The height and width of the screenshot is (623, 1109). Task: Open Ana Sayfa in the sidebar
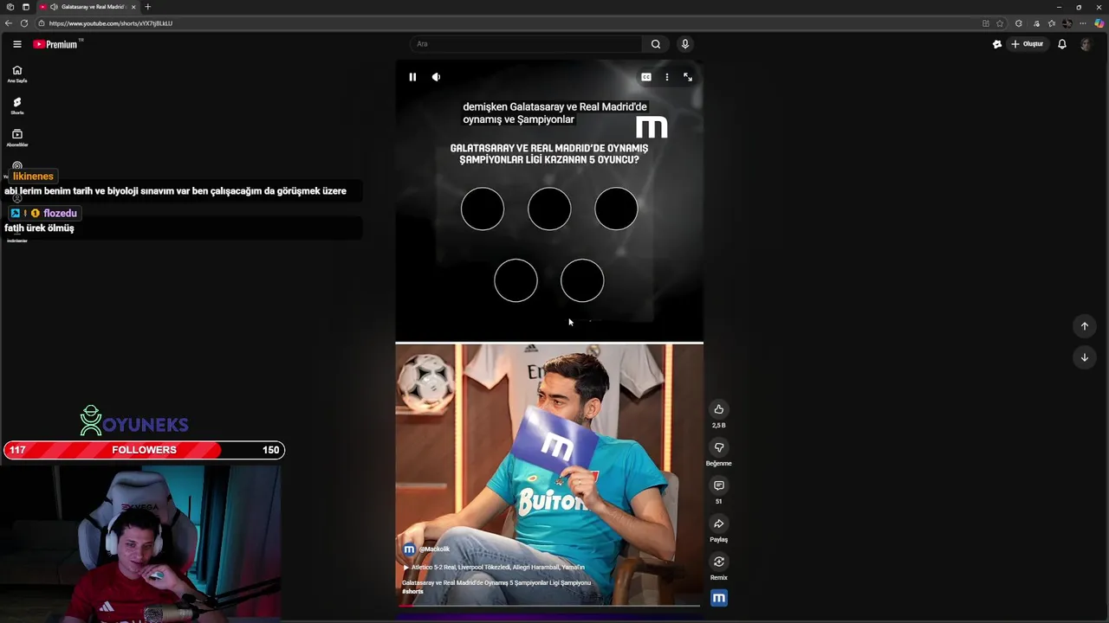17,74
